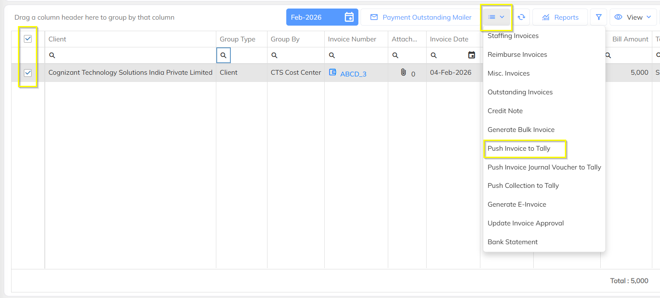
Task: Click the filter funnel icon
Action: (599, 18)
